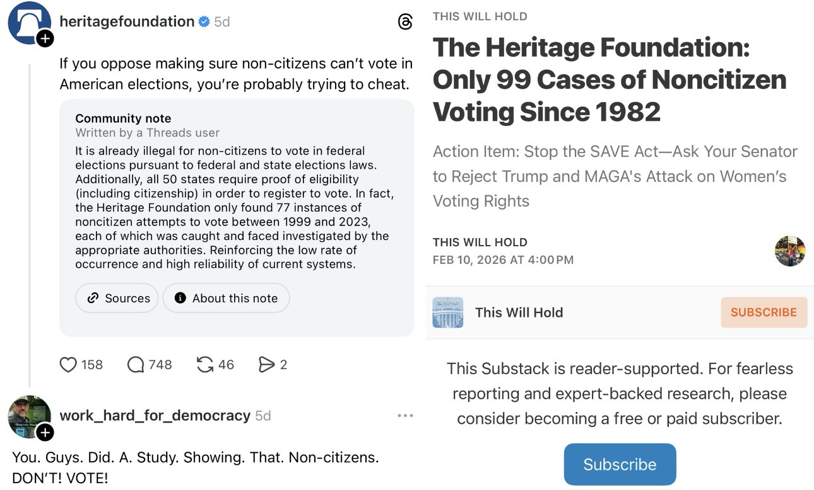Screen dimensions: 814x490
Task: Open THIS WILL HOLD author byline link
Action: click(480, 242)
